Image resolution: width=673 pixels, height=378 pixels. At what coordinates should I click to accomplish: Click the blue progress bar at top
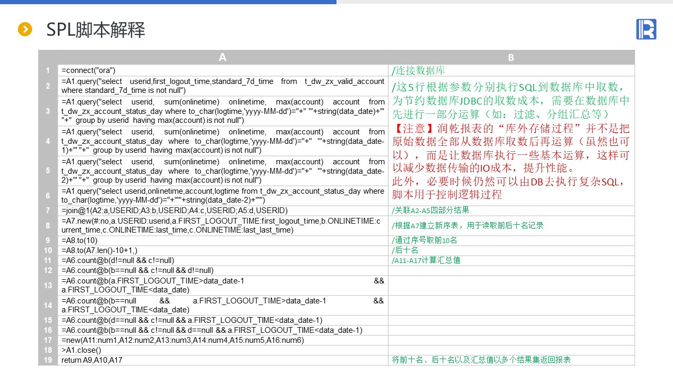(x=168, y=2)
